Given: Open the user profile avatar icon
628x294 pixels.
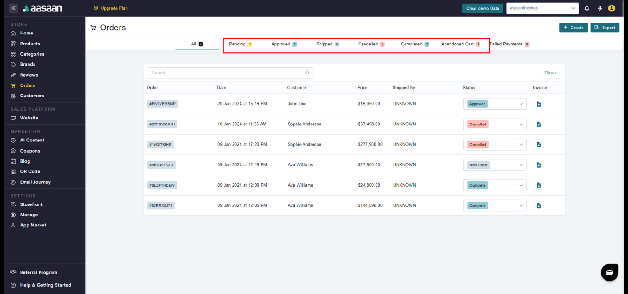Looking at the screenshot, I should [x=611, y=8].
